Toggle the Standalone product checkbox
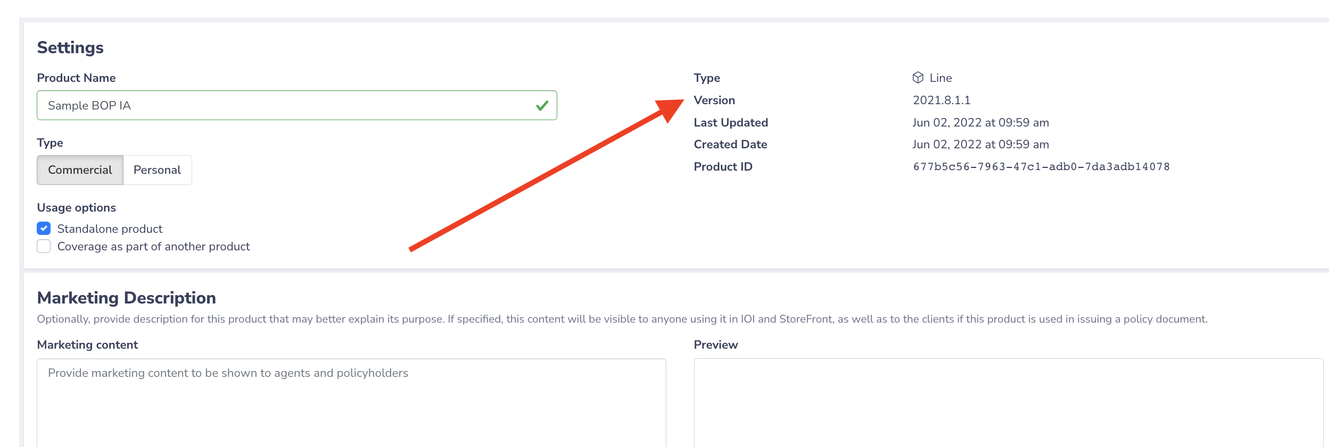This screenshot has height=447, width=1329. click(x=44, y=229)
